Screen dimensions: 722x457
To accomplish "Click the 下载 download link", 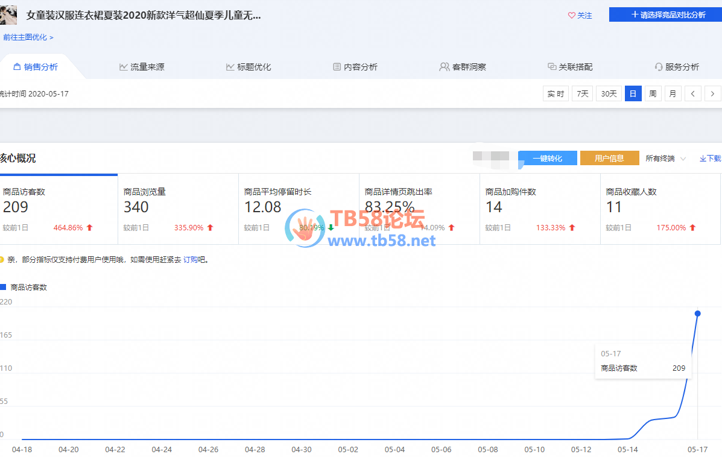I will point(710,159).
